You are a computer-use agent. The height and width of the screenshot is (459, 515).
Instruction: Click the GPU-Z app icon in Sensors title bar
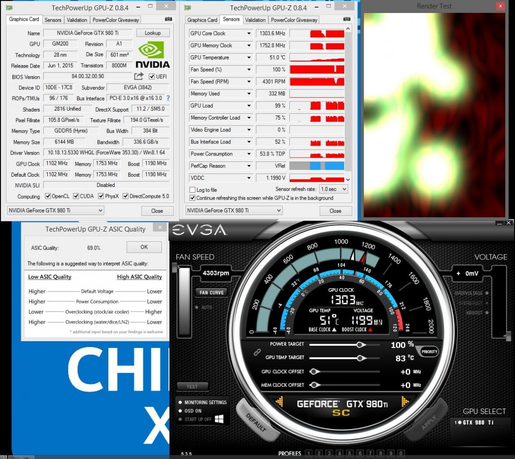click(x=187, y=8)
